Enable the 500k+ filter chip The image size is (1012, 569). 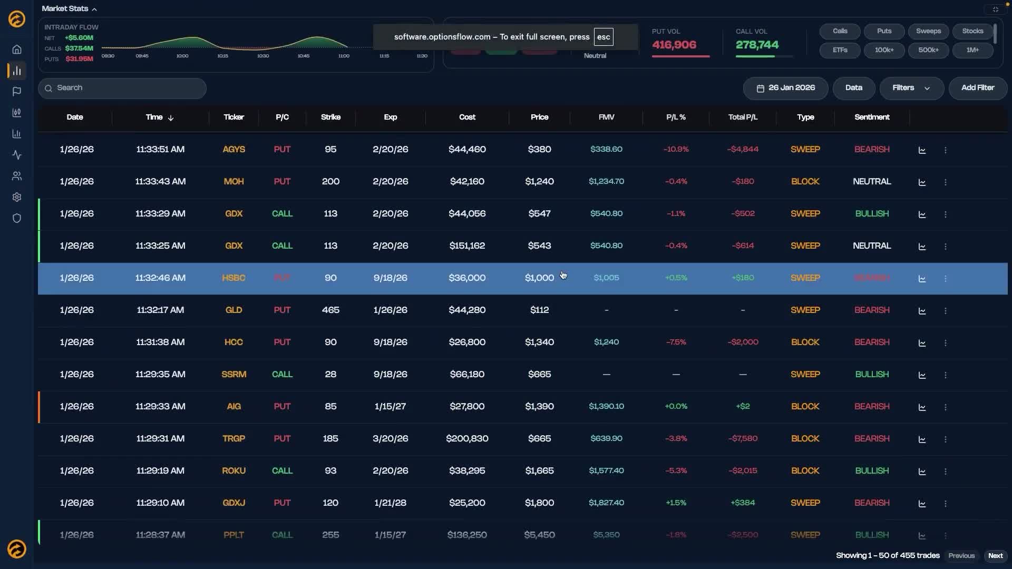[x=928, y=50]
